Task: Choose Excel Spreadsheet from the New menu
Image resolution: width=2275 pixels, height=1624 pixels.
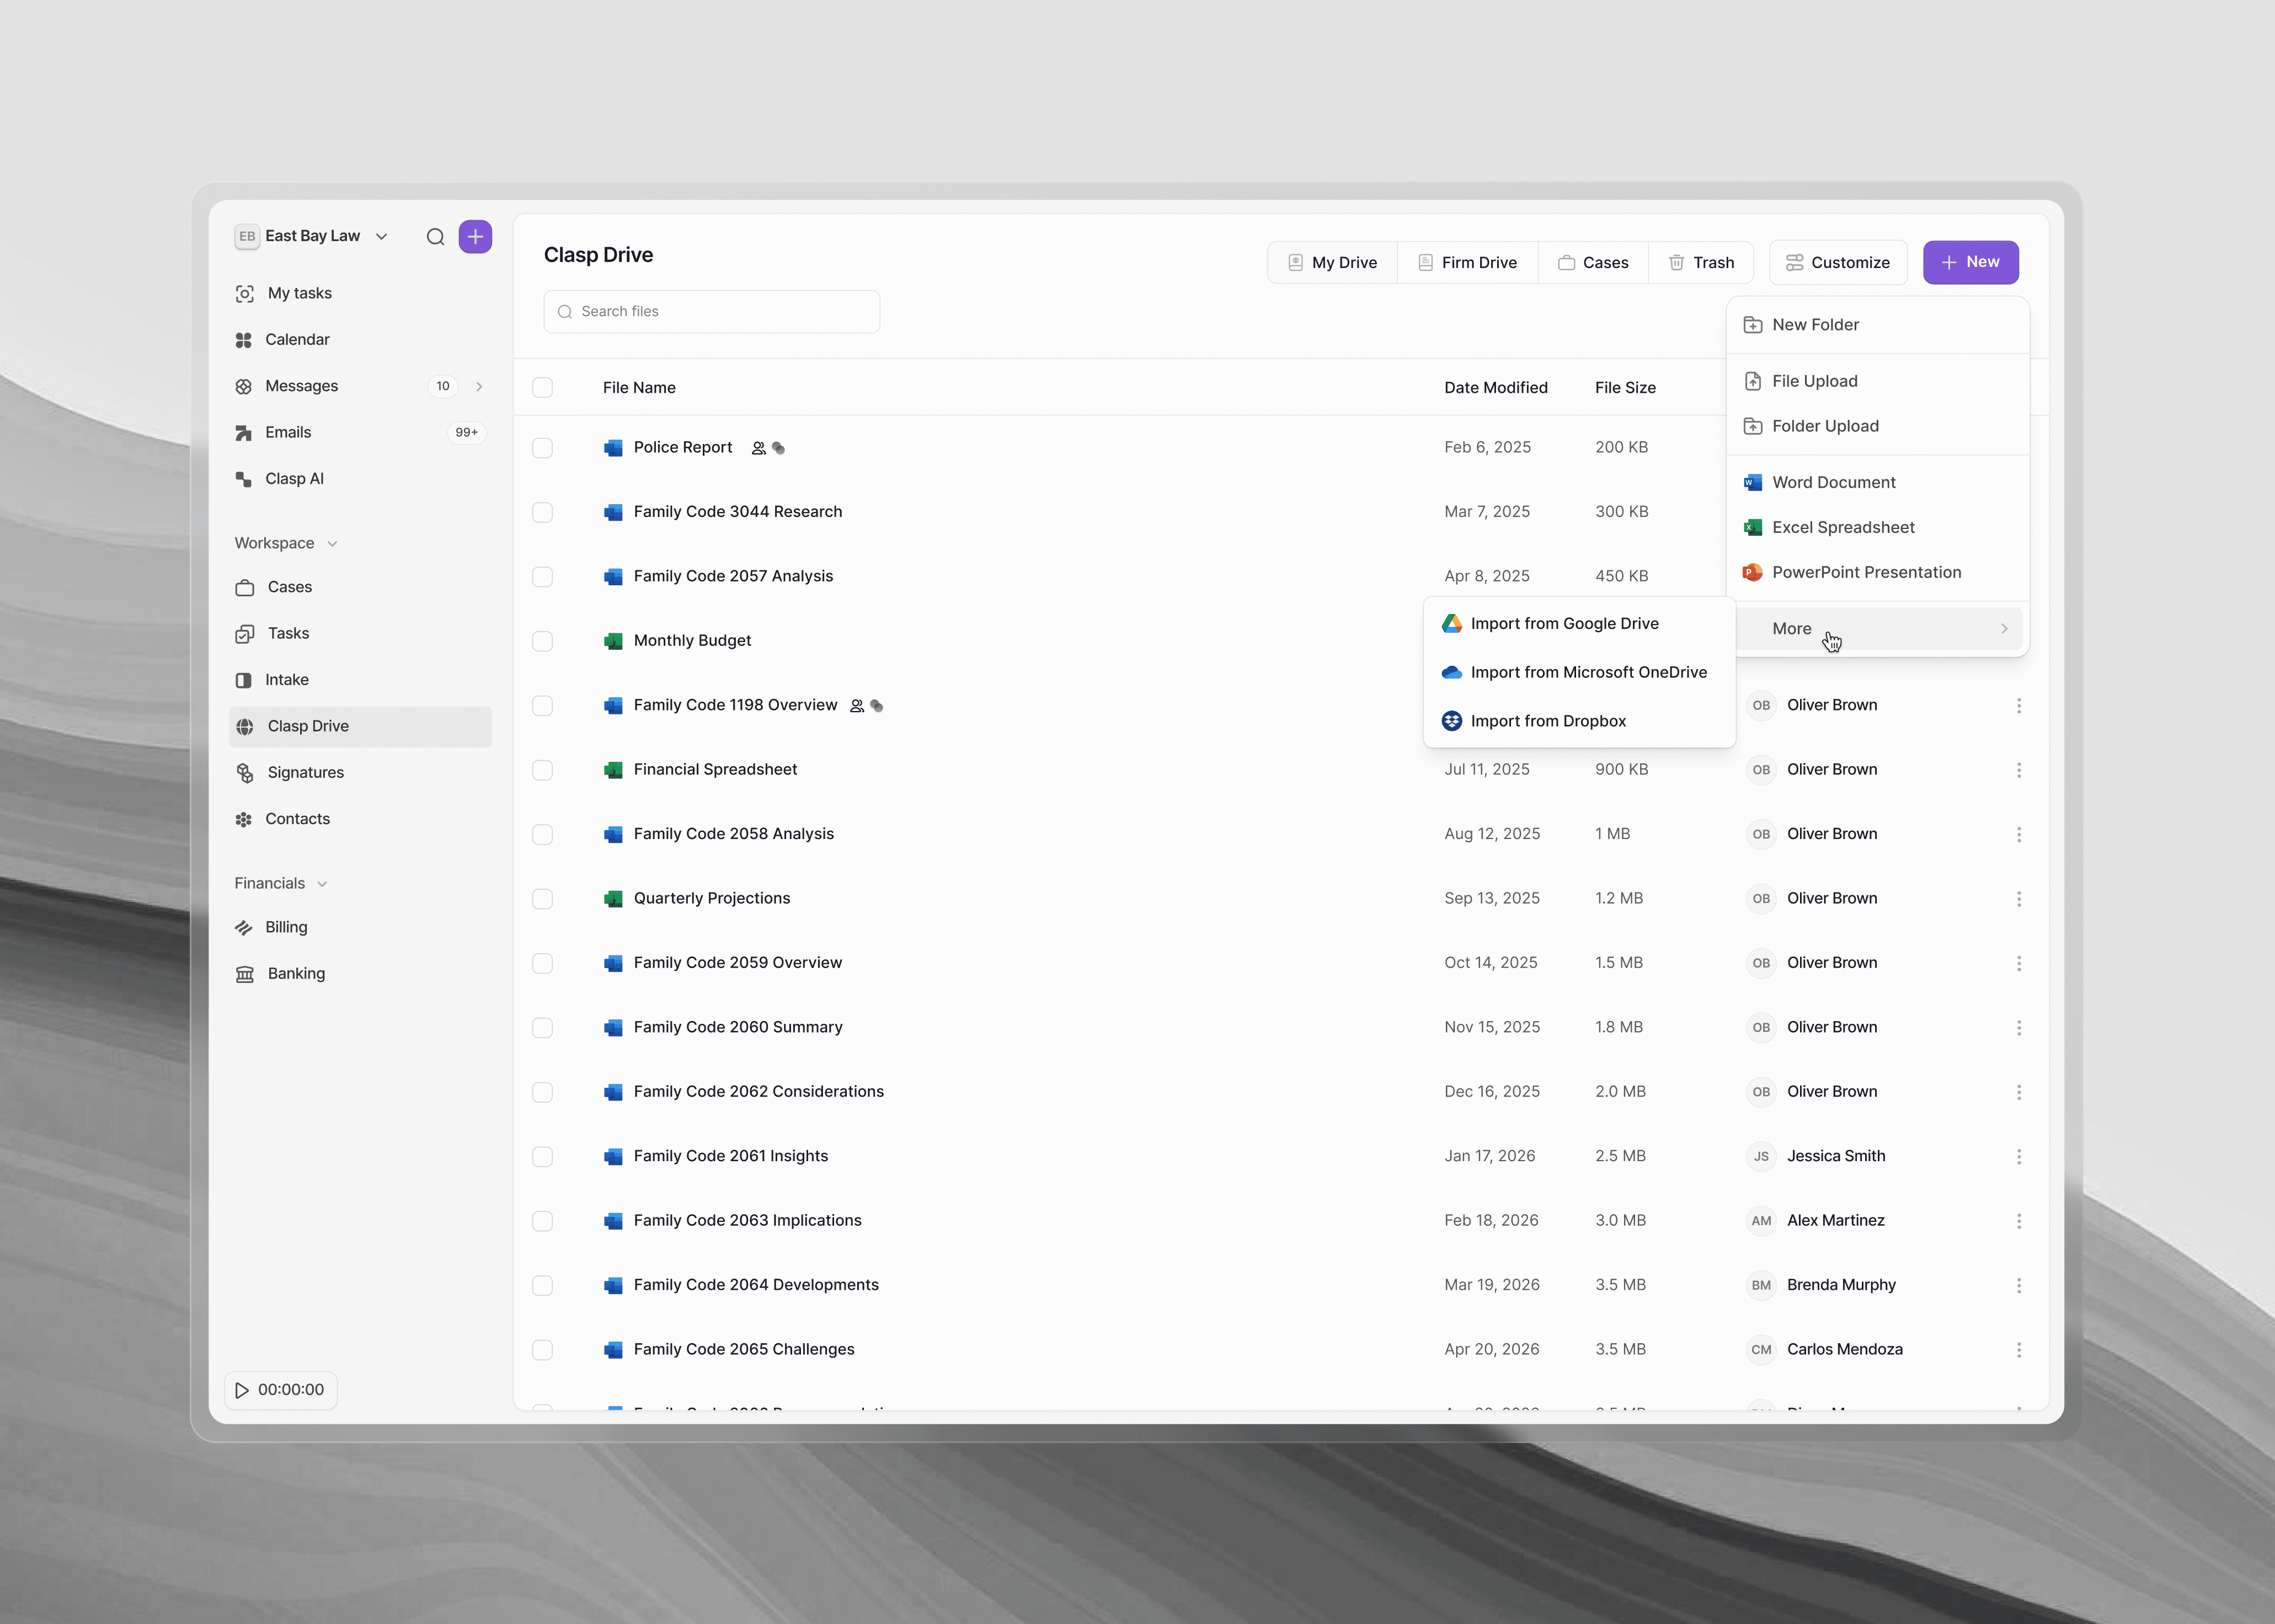Action: [1842, 527]
